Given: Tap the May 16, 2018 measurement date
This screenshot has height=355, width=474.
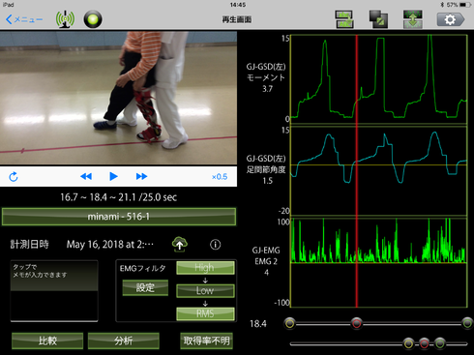Looking at the screenshot, I should 110,245.
